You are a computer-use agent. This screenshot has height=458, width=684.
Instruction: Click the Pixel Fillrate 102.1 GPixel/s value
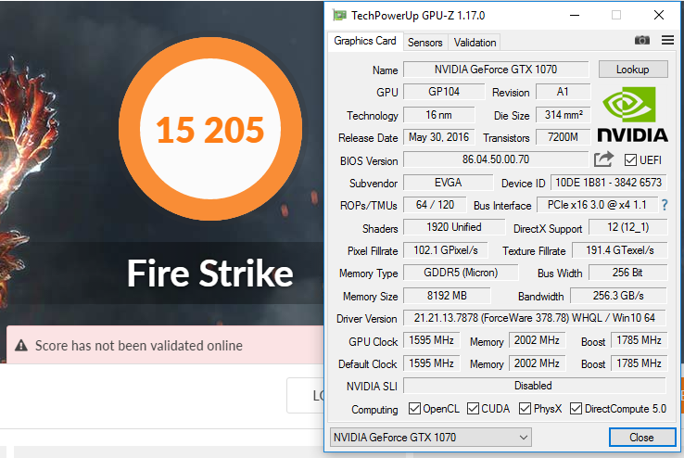[x=446, y=250]
